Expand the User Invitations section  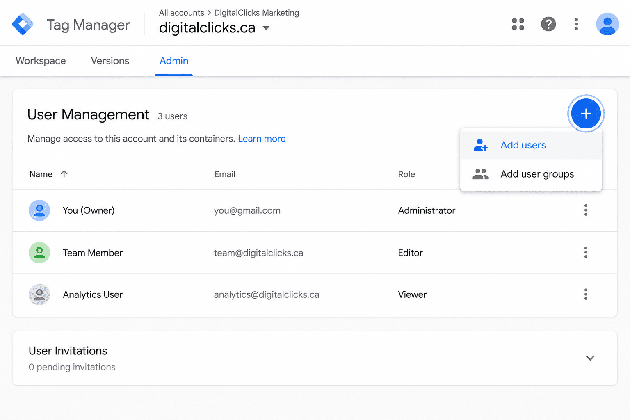click(x=590, y=358)
